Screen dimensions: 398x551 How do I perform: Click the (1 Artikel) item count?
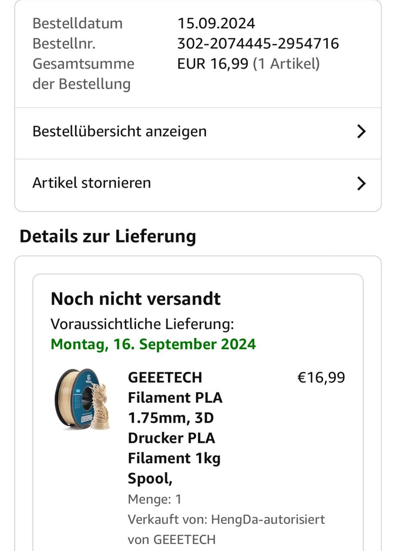point(286,64)
